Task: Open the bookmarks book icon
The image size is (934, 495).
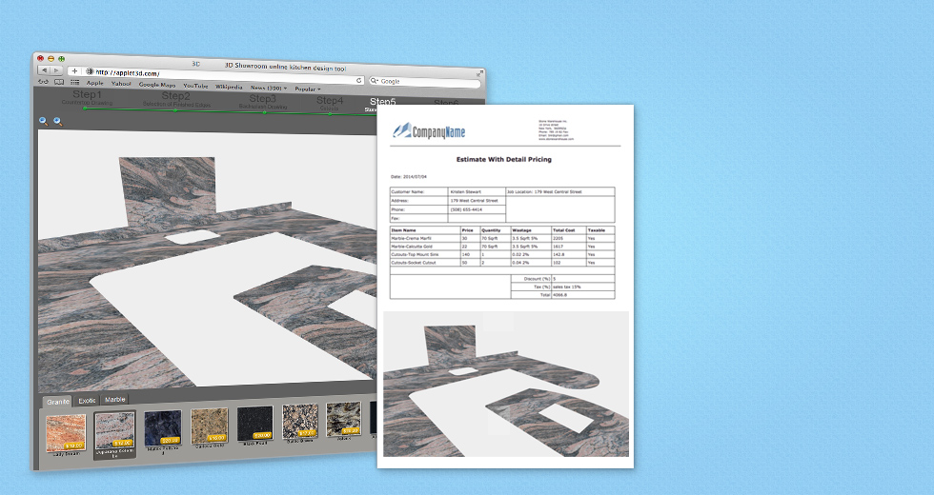Action: click(59, 83)
